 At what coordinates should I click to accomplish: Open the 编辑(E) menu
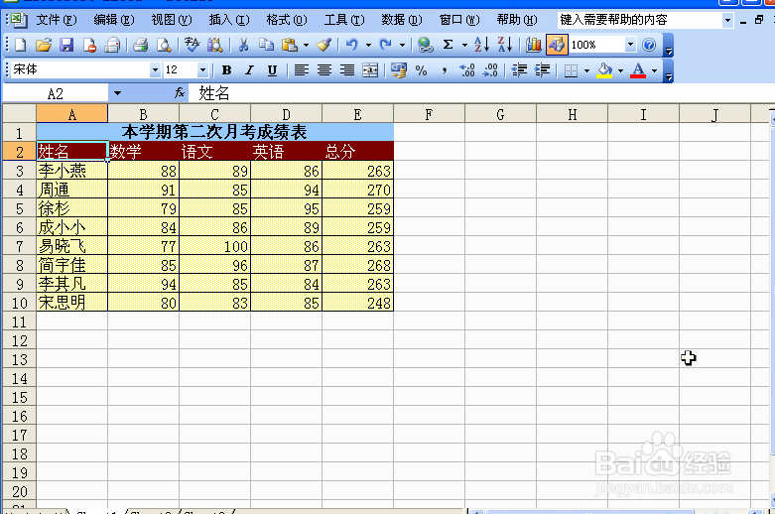point(114,20)
